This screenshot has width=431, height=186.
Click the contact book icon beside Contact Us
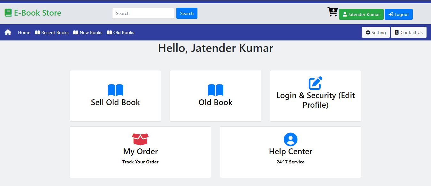point(396,32)
